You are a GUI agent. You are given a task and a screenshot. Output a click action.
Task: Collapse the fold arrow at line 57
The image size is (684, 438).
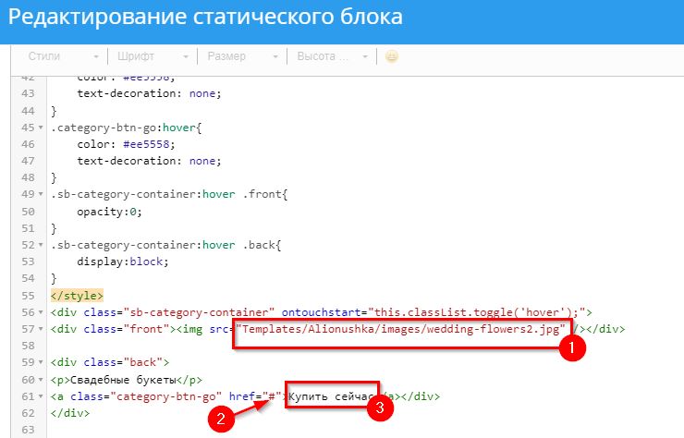click(41, 329)
